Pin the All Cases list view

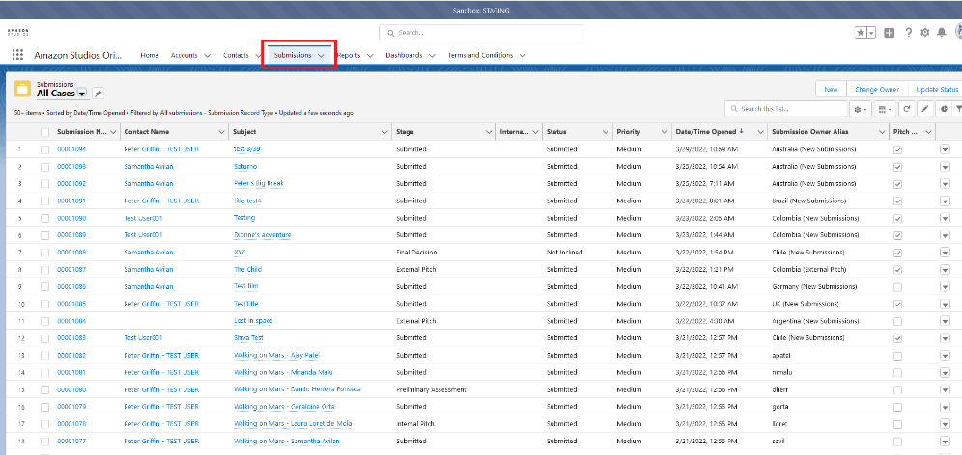[99, 94]
